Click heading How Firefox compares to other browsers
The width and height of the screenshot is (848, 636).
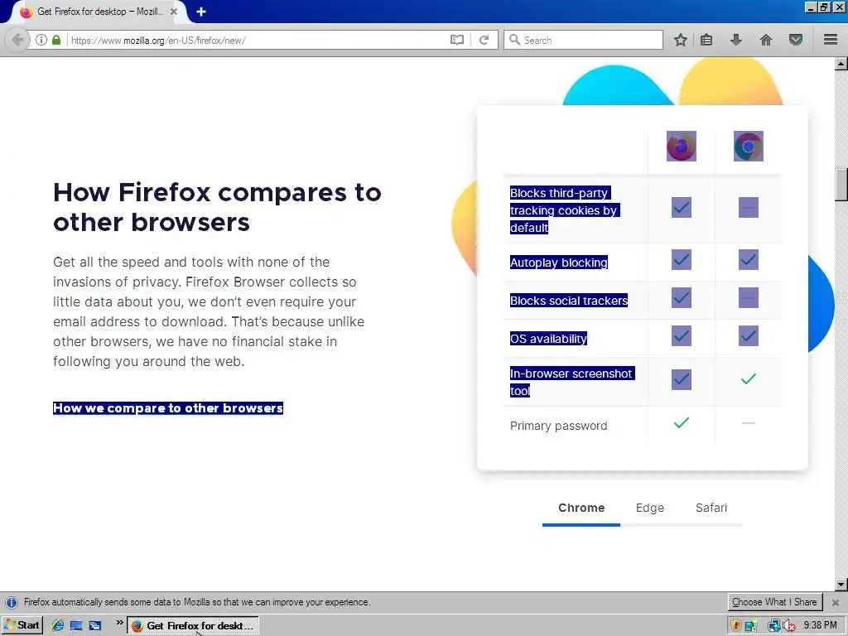217,206
